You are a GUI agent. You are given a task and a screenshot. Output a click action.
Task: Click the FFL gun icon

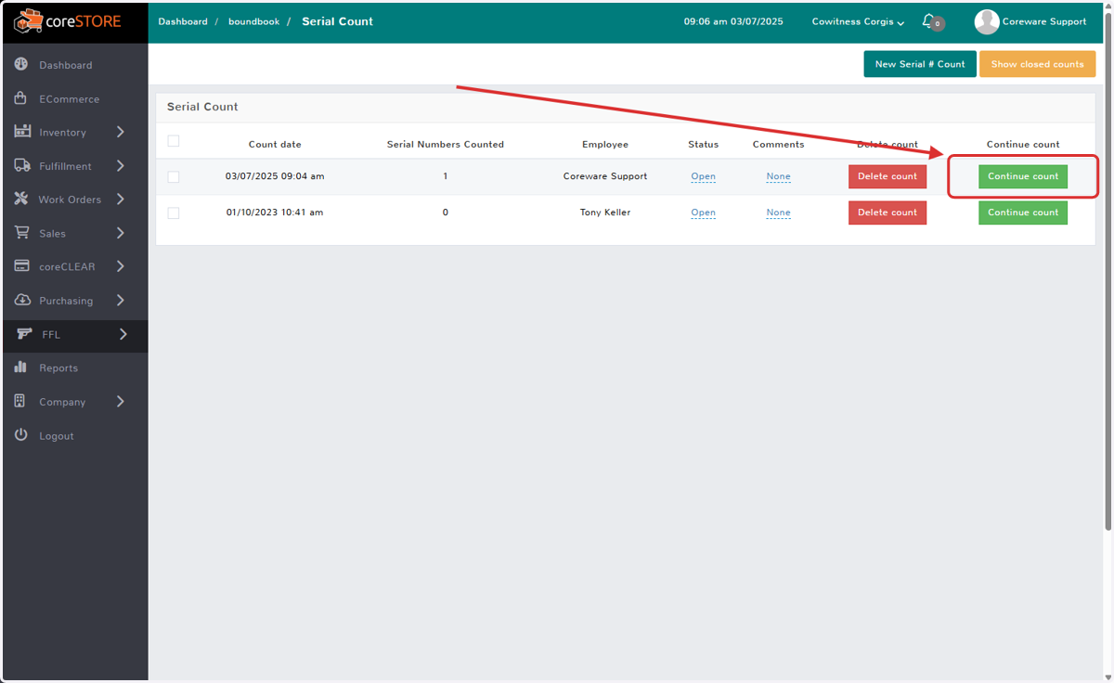pyautogui.click(x=25, y=334)
